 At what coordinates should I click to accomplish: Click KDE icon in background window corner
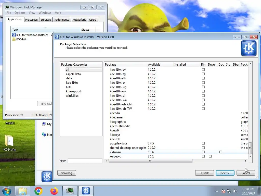click(47, 177)
